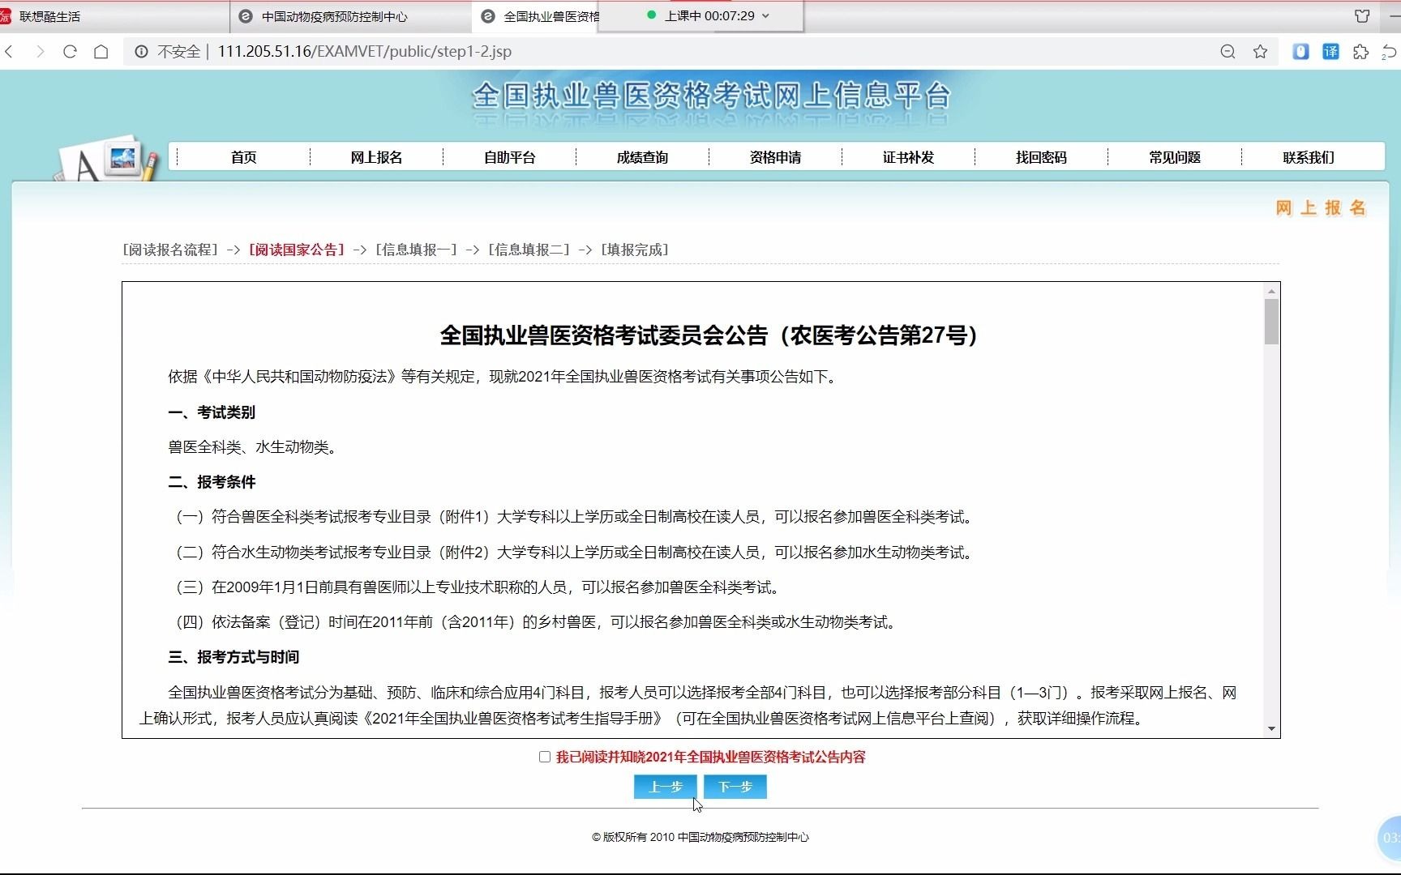Screen dimensions: 1401x875
Task: Bookmark this page with the star icon
Action: click(1260, 52)
